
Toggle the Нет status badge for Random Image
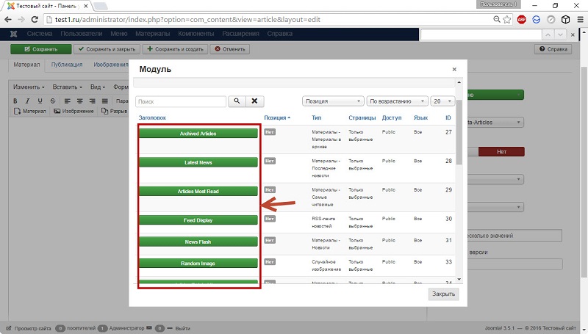coord(270,262)
